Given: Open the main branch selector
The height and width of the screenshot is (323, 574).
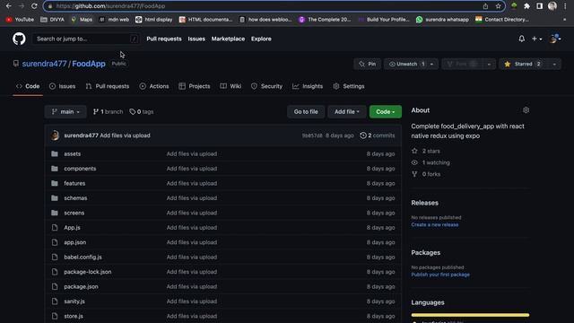Looking at the screenshot, I should [x=65, y=111].
